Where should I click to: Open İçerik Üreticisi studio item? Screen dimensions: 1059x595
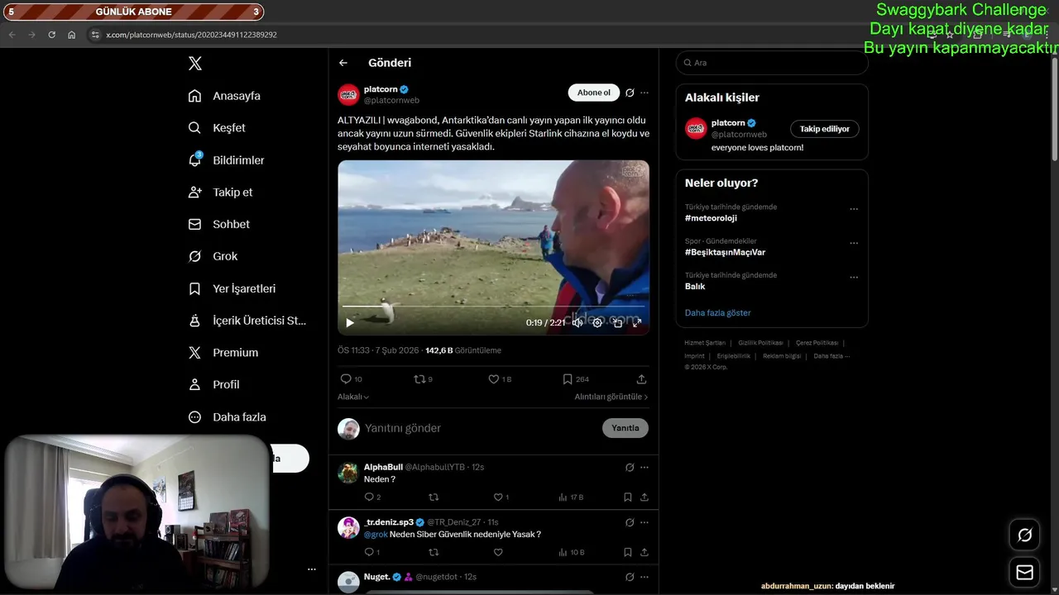pos(247,321)
